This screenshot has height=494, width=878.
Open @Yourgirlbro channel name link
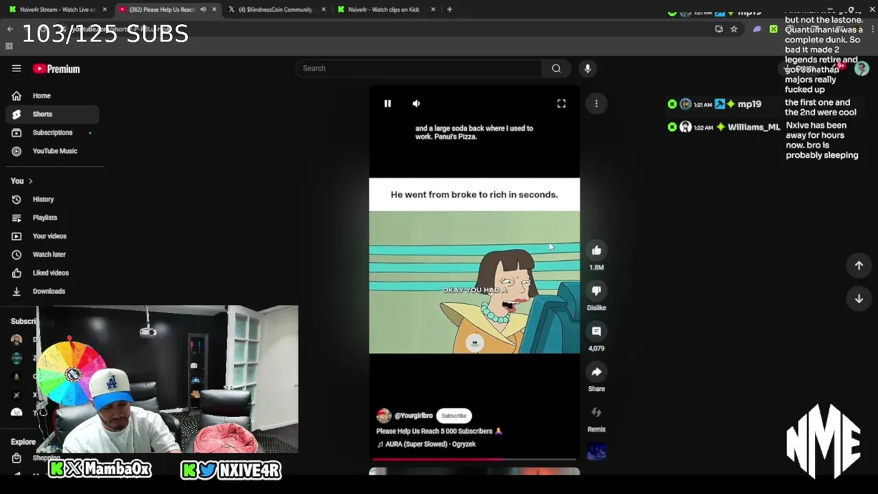coord(413,416)
